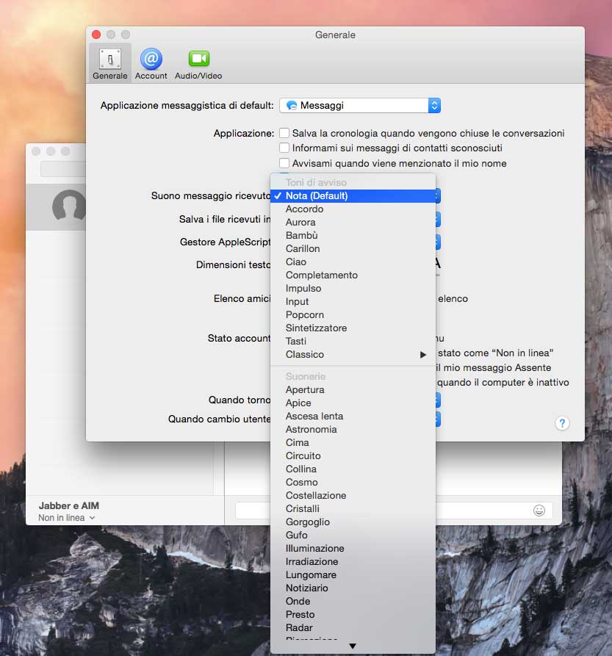Click Jabber e AIM account label
The image size is (612, 656).
tap(69, 505)
